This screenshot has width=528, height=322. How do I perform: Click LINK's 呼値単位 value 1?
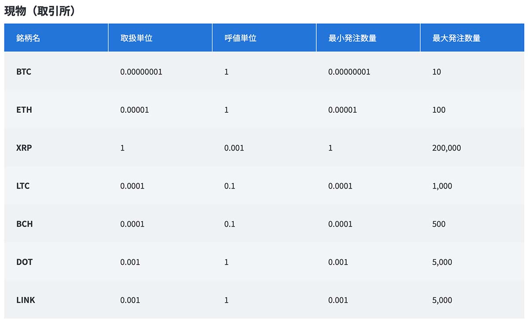[227, 300]
